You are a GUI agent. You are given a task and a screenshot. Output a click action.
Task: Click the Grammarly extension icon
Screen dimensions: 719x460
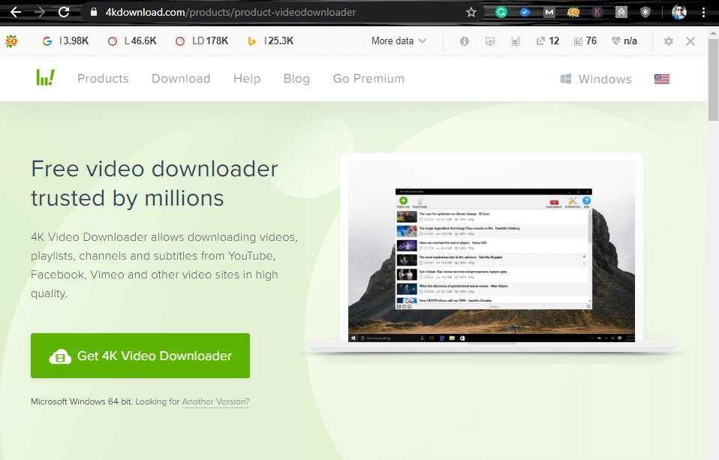point(502,12)
